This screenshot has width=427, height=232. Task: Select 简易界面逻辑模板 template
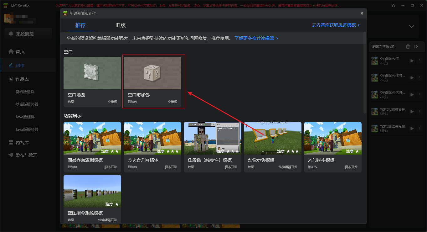tap(92, 147)
